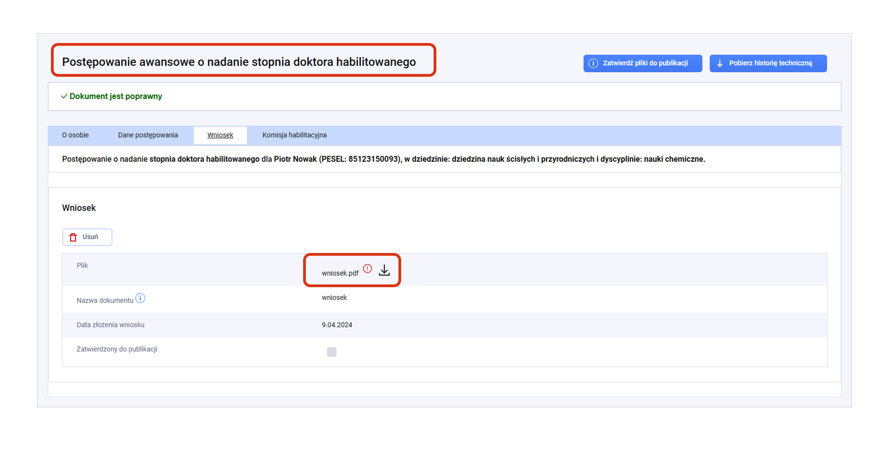Select the Wniosek tab
The width and height of the screenshot is (888, 456).
click(x=220, y=135)
